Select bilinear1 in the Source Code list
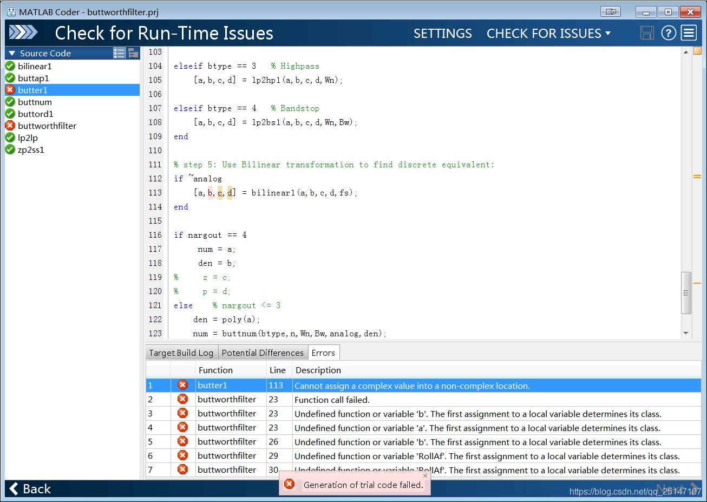The height and width of the screenshot is (502, 707). click(x=35, y=66)
